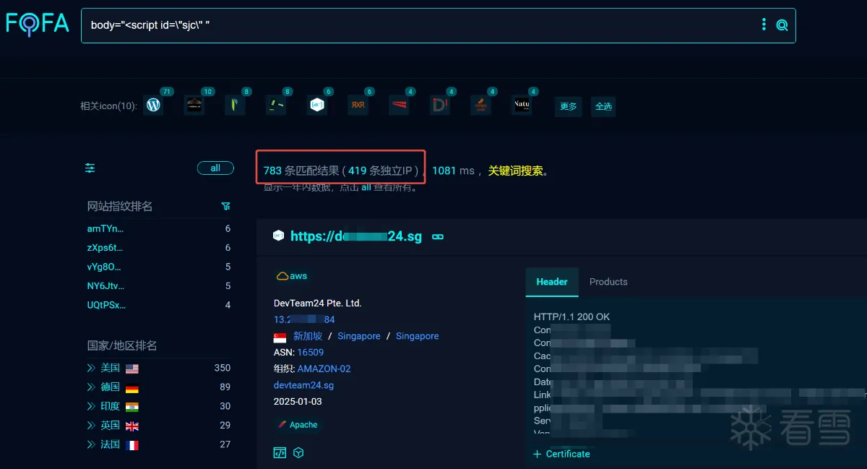Click the 美国 count 350

[223, 368]
